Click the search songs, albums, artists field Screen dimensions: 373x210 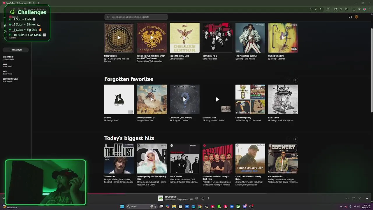(x=136, y=17)
